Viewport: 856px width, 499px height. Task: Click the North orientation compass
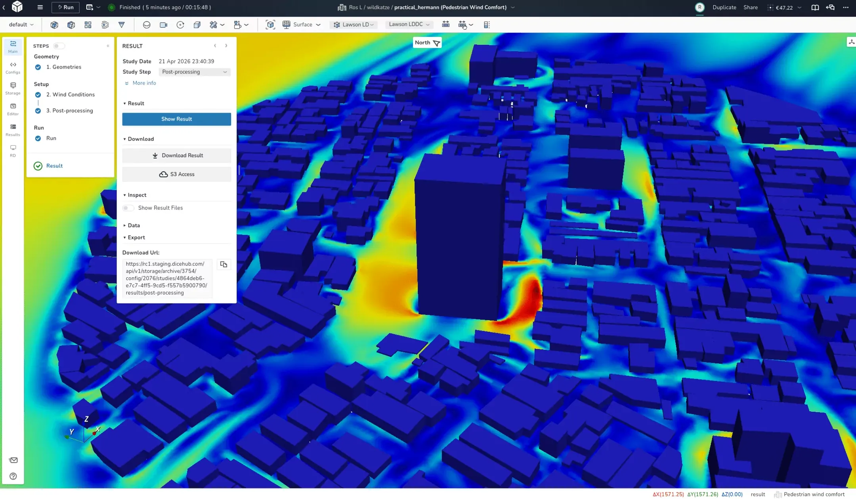(x=426, y=42)
